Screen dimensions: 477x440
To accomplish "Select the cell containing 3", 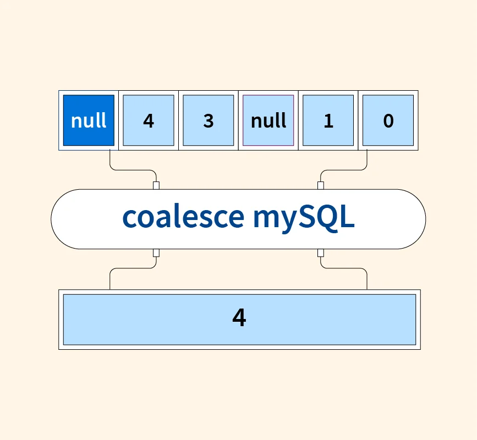I will (209, 120).
